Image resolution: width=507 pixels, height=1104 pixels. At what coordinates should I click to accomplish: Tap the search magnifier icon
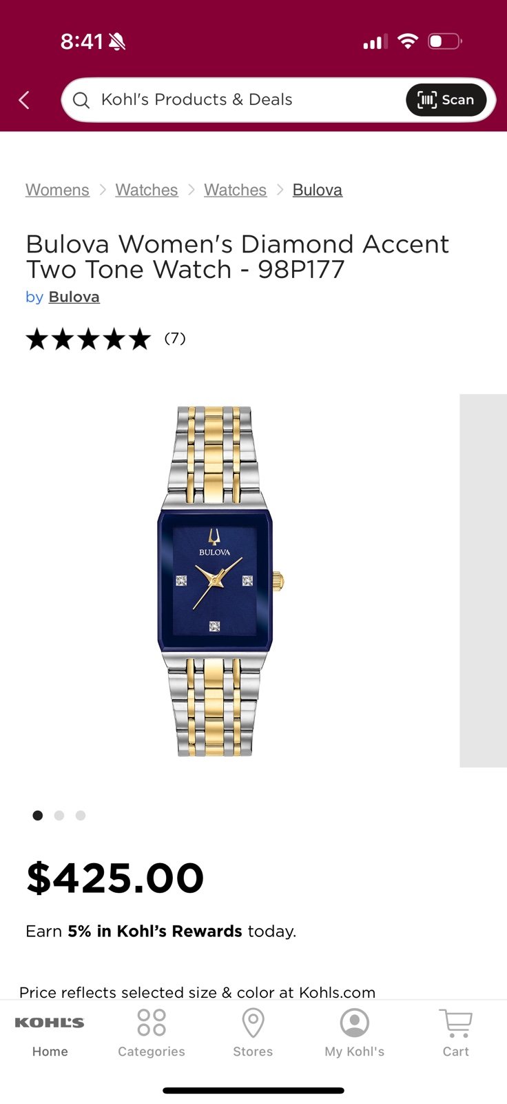(81, 100)
